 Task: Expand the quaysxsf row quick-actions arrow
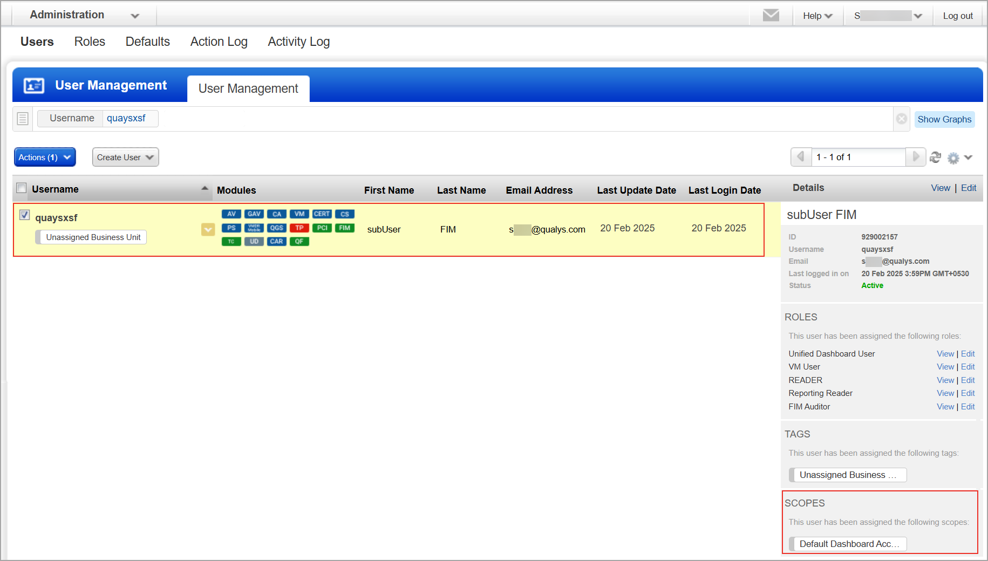coord(208,230)
